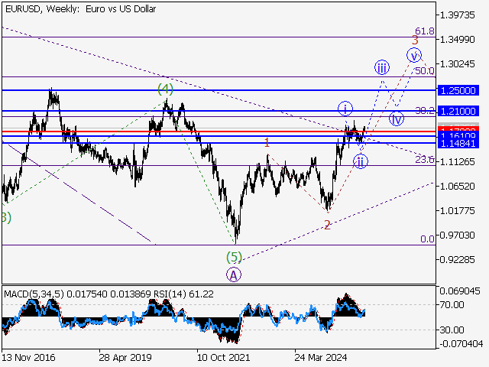Select the circled wave v projection marker

tap(414, 54)
